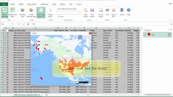This screenshot has width=173, height=97.
Task: Remove layer with its X button
Action: [169, 35]
